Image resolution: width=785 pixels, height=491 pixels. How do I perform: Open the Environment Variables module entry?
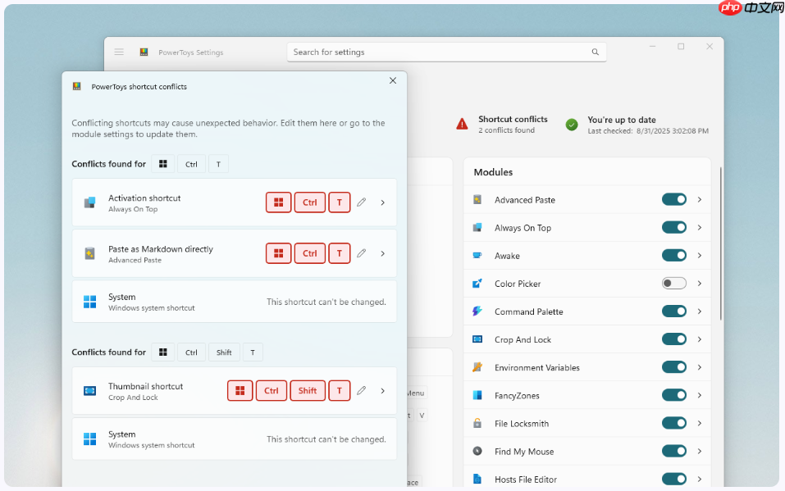click(x=536, y=368)
